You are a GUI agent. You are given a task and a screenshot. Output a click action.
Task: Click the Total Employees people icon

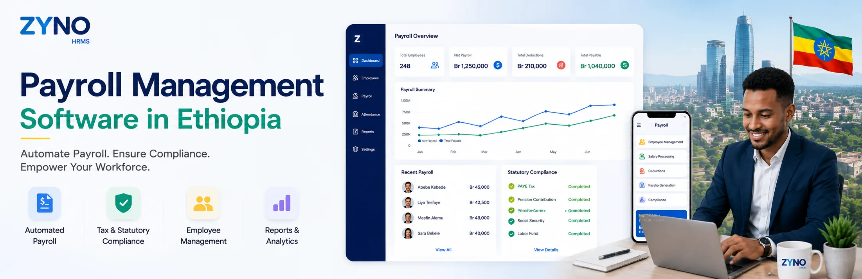coord(435,65)
